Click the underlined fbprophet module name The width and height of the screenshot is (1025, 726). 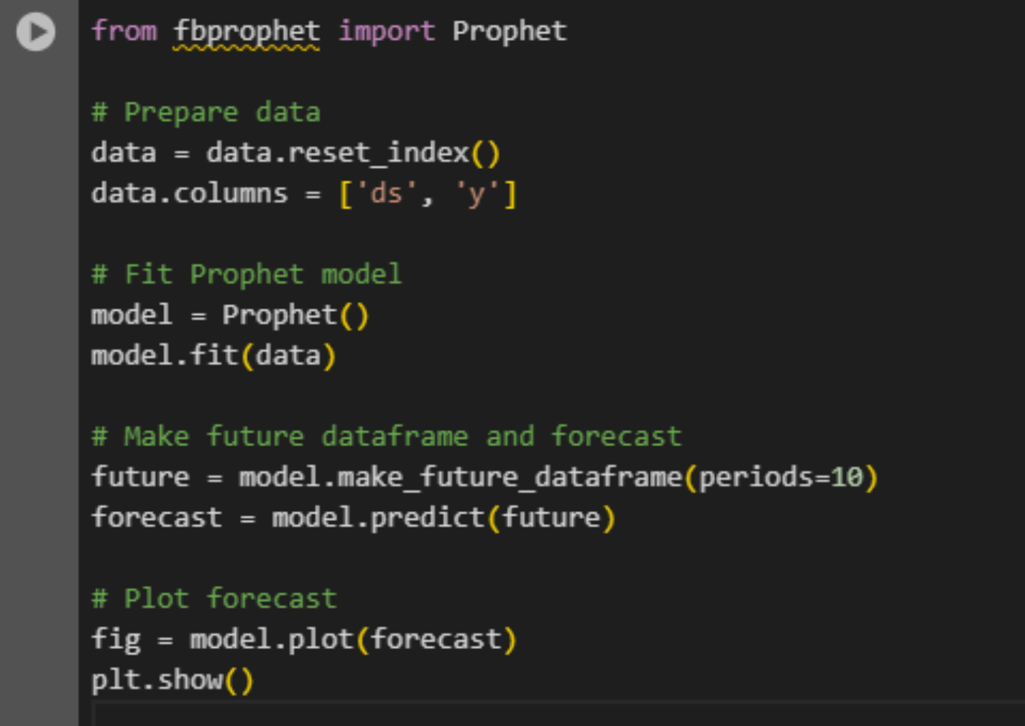pos(247,32)
